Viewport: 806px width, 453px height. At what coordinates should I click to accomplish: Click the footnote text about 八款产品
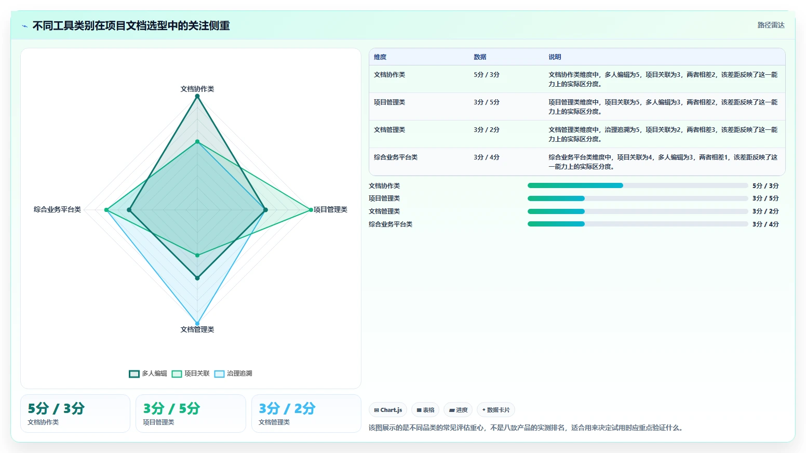point(527,428)
